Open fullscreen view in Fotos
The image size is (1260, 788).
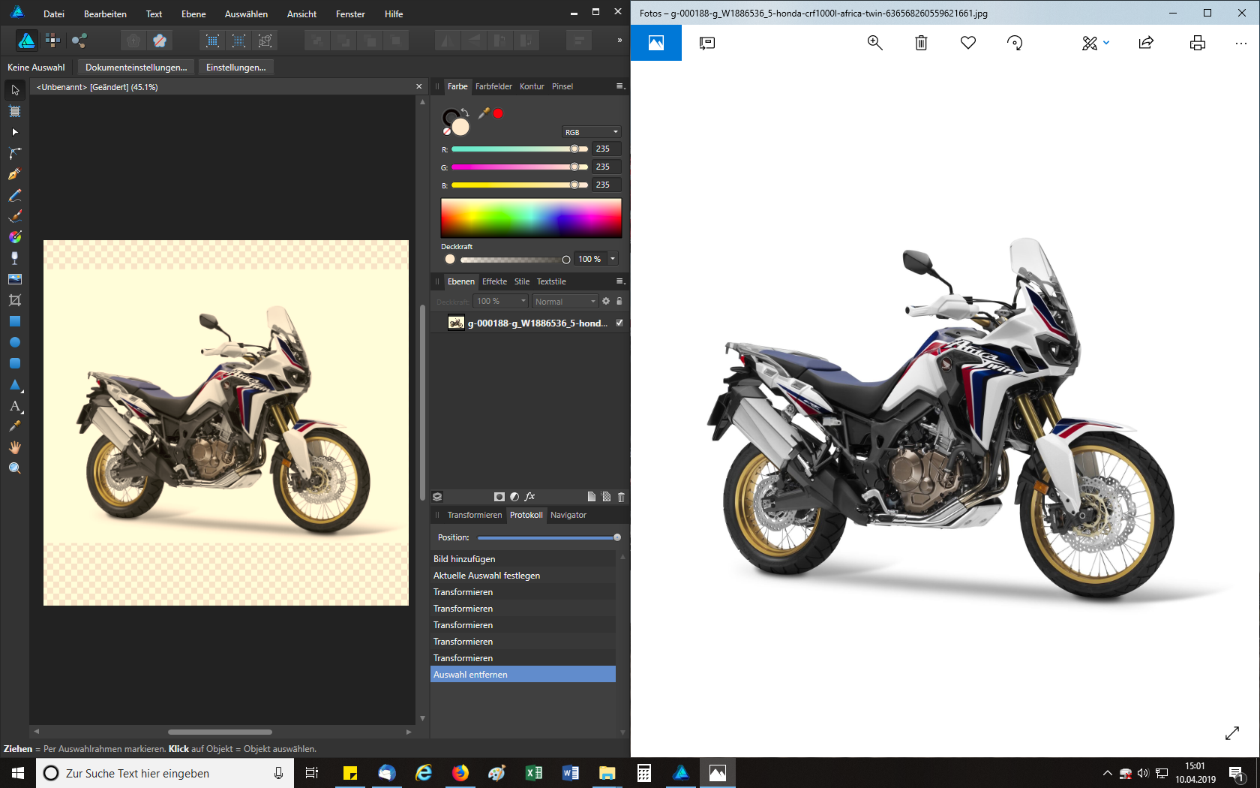pyautogui.click(x=1232, y=733)
